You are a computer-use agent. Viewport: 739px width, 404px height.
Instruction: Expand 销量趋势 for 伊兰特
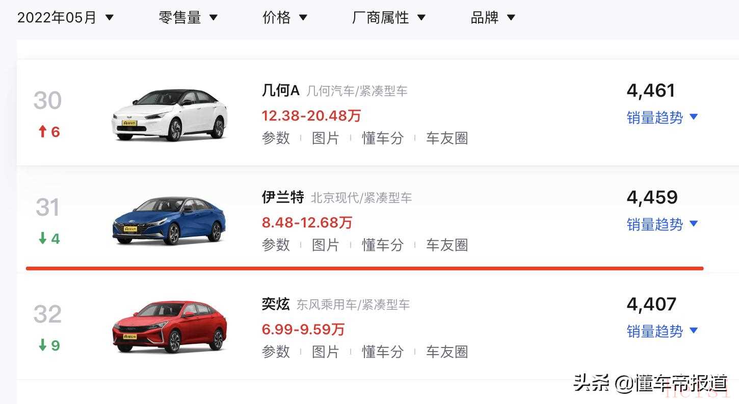coord(662,224)
